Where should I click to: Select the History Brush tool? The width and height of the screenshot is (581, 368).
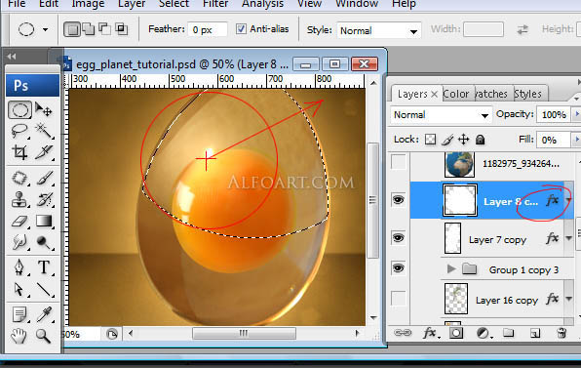[x=44, y=199]
